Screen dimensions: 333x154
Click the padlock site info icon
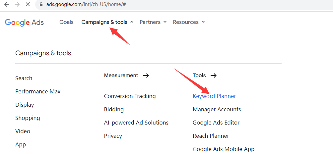pos(41,5)
